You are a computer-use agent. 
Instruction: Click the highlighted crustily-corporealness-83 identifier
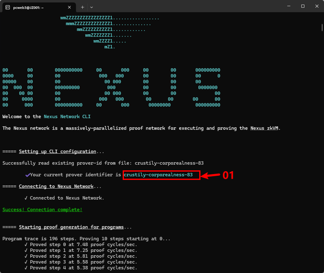click(158, 175)
